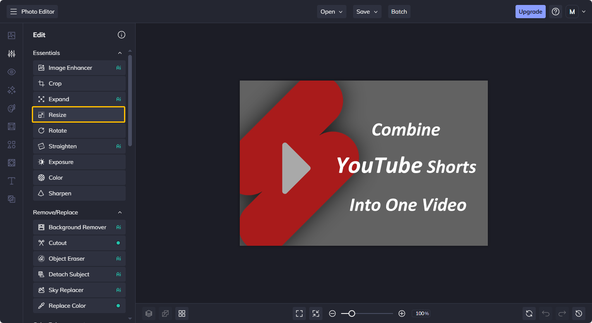Image resolution: width=592 pixels, height=323 pixels.
Task: Open the Artsy palette sidebar icon
Action: click(x=12, y=108)
